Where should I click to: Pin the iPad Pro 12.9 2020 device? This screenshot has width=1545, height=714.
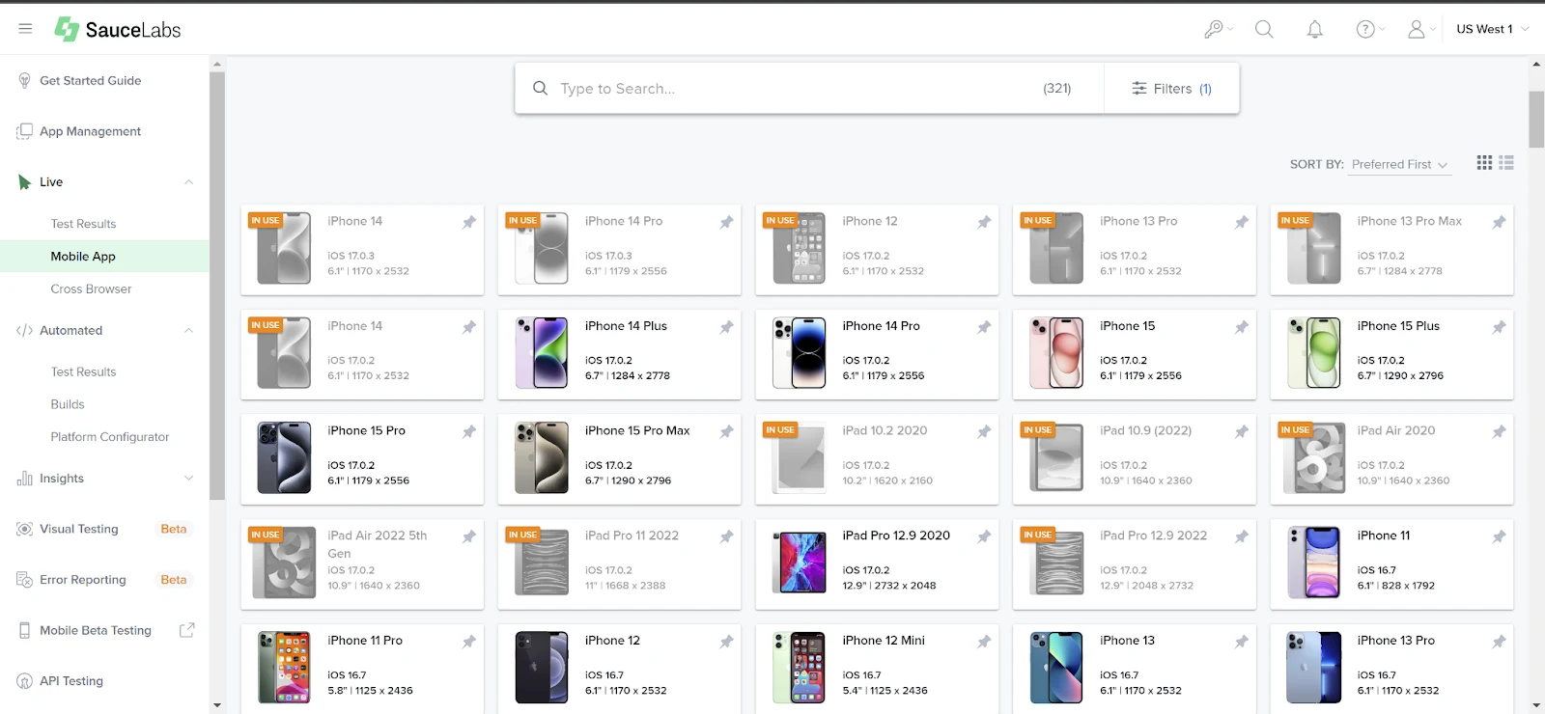(984, 536)
